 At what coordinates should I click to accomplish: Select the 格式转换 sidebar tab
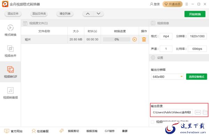click(x=10, y=30)
